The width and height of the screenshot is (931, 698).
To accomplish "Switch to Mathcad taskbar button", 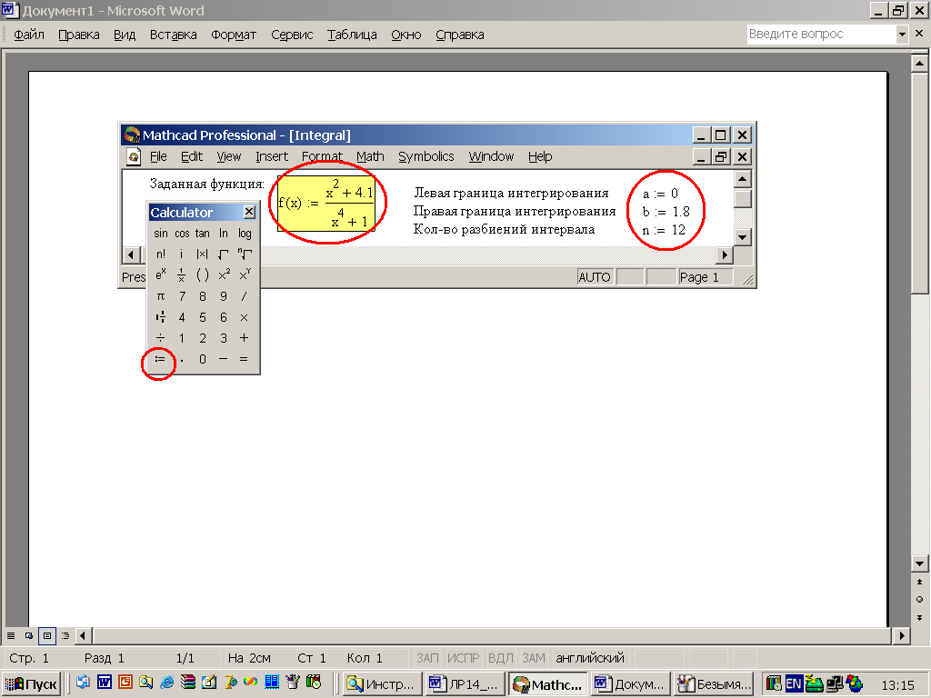I will 548,684.
